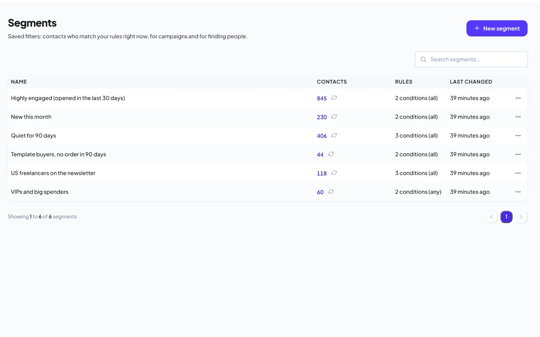
Task: Open the 'New this month' segment
Action: 31,117
